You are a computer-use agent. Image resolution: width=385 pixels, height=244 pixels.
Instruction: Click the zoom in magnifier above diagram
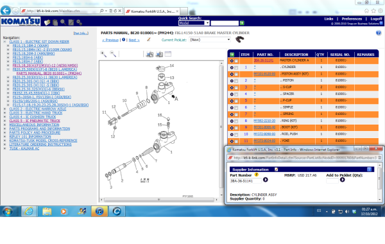103,54
